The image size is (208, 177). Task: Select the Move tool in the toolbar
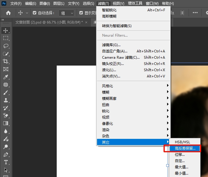pyautogui.click(x=6, y=30)
